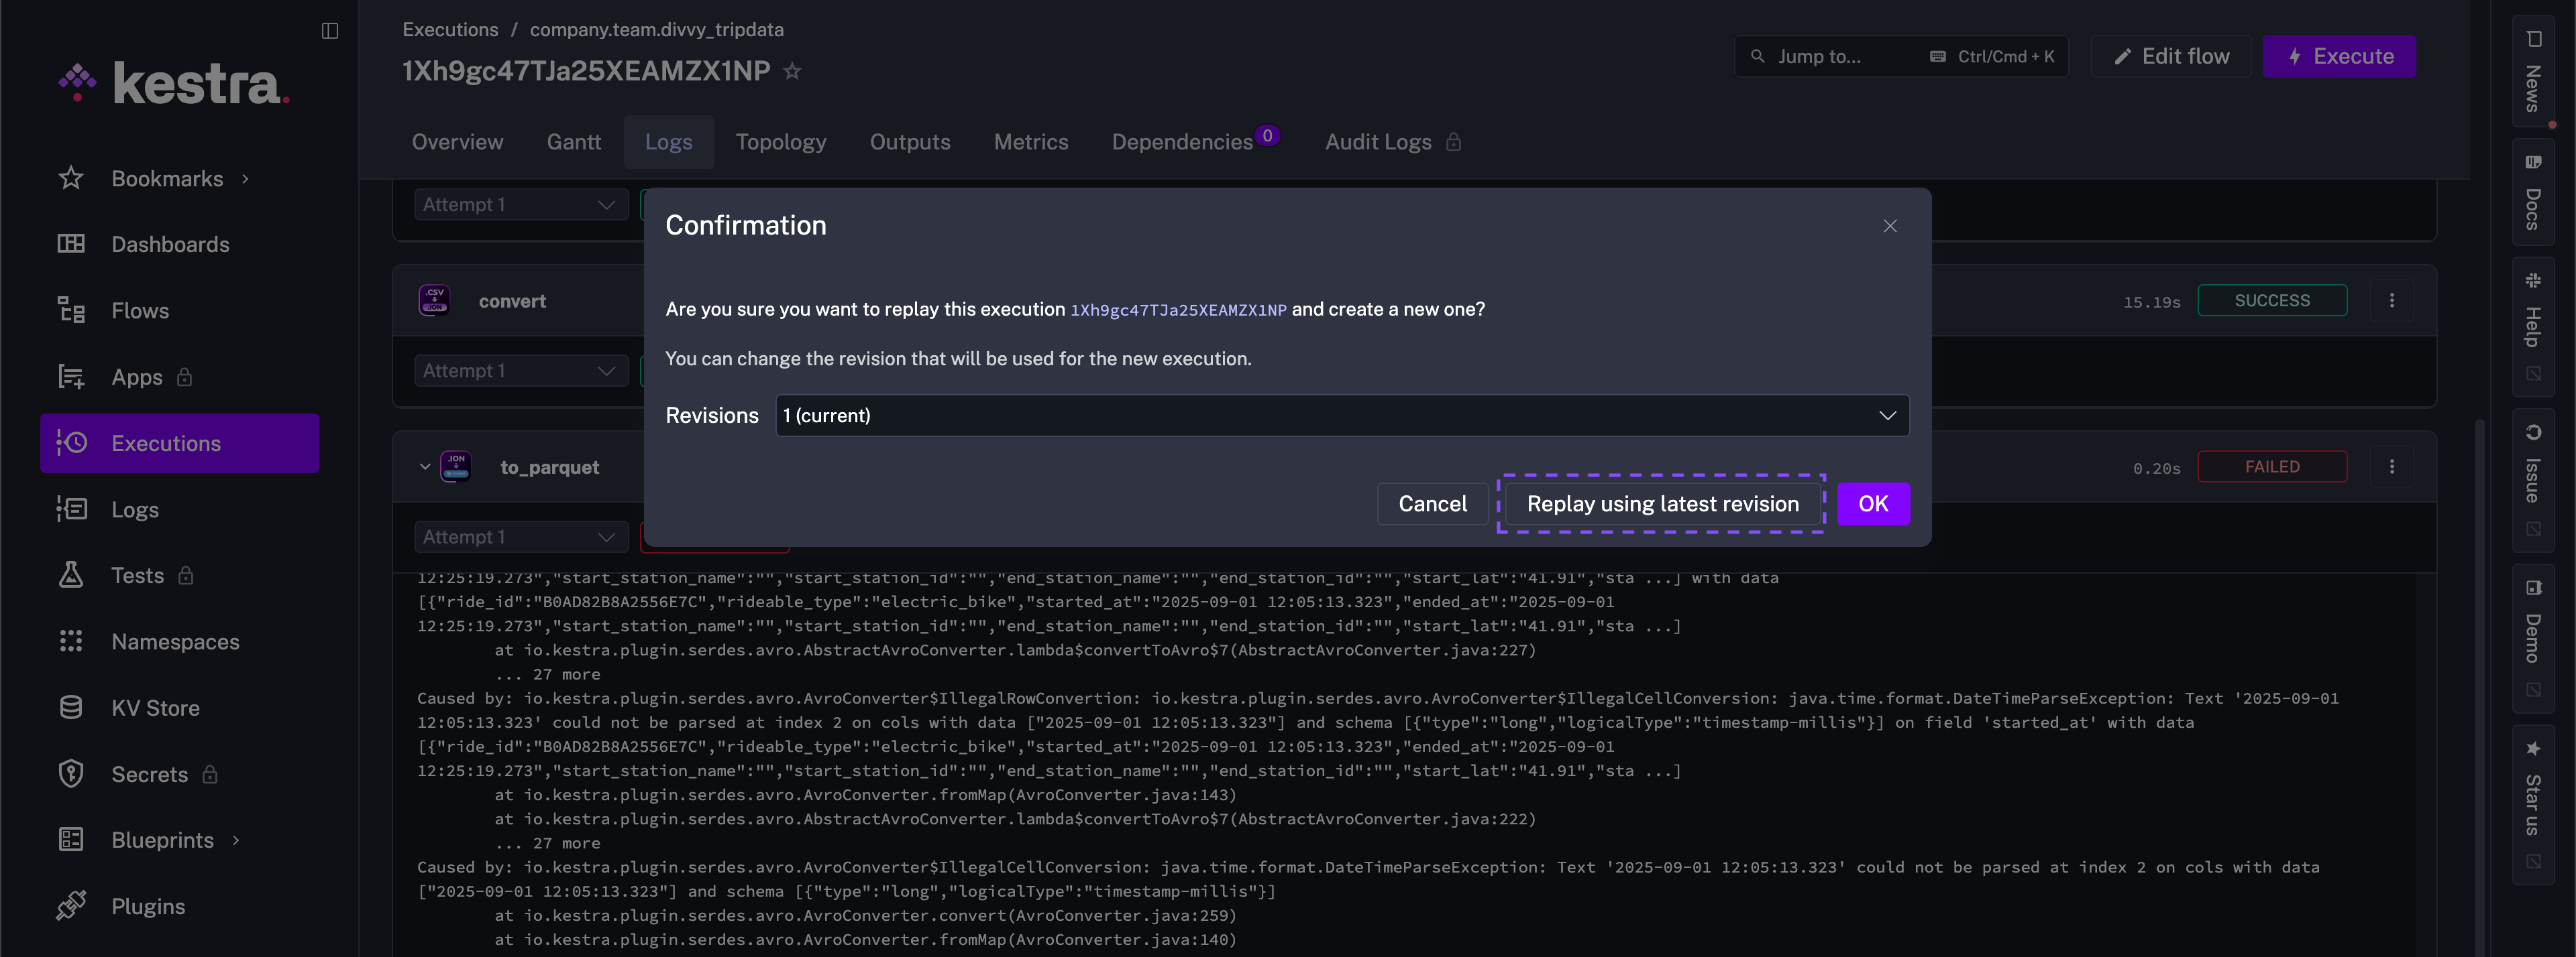This screenshot has width=2576, height=957.
Task: Go to Namespaces in sidebar
Action: tap(175, 641)
